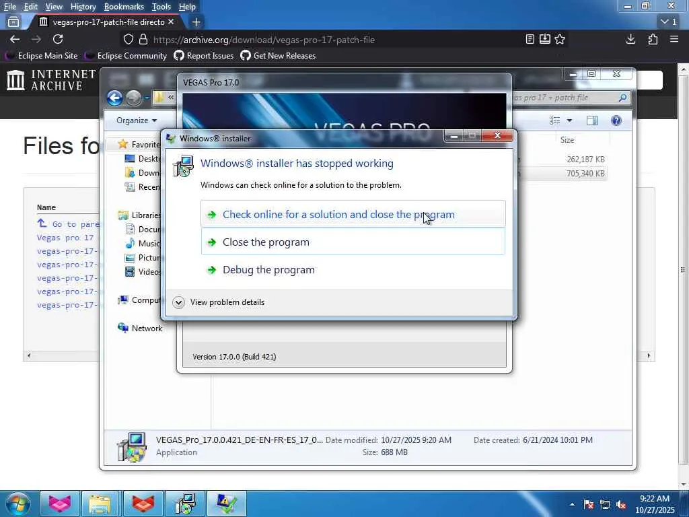
Task: Expand View problem details
Action: point(219,302)
